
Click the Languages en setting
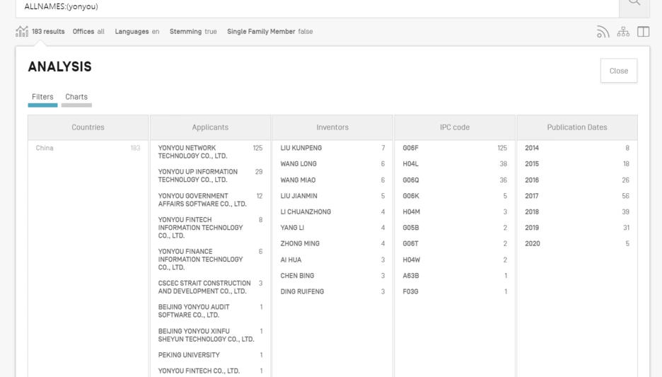(137, 32)
